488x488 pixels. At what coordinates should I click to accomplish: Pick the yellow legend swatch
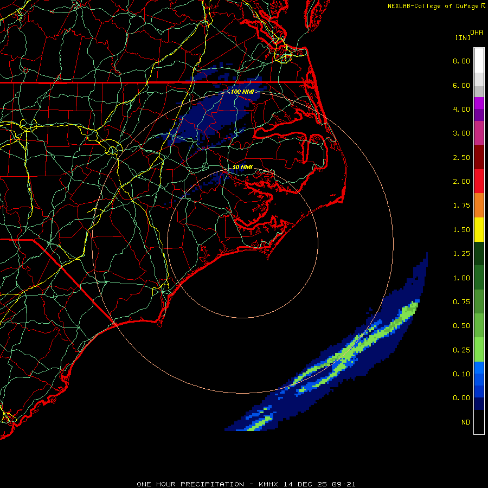479,229
